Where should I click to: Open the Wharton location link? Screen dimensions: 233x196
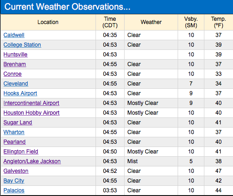pyautogui.click(x=14, y=132)
